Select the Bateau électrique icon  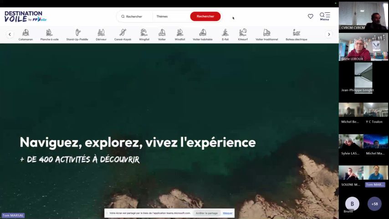click(296, 35)
